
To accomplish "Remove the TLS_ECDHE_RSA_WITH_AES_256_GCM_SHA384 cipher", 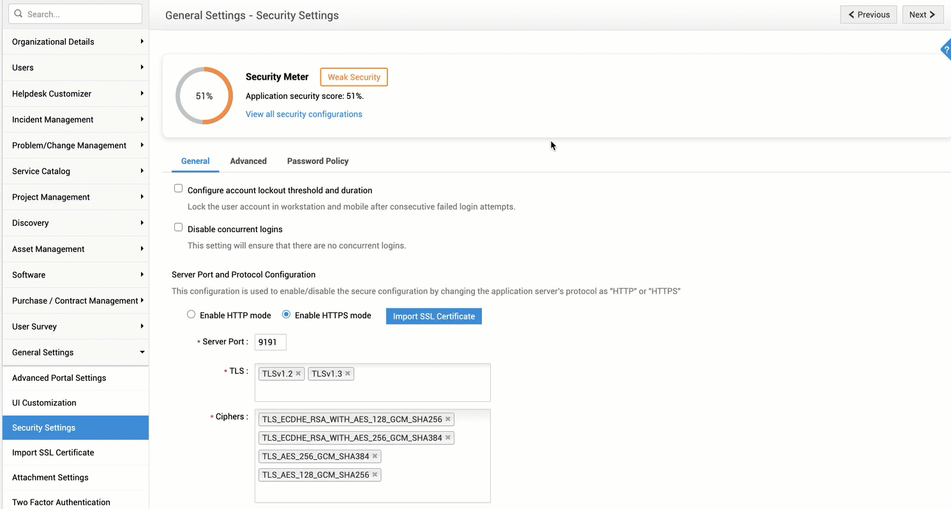I will point(447,438).
